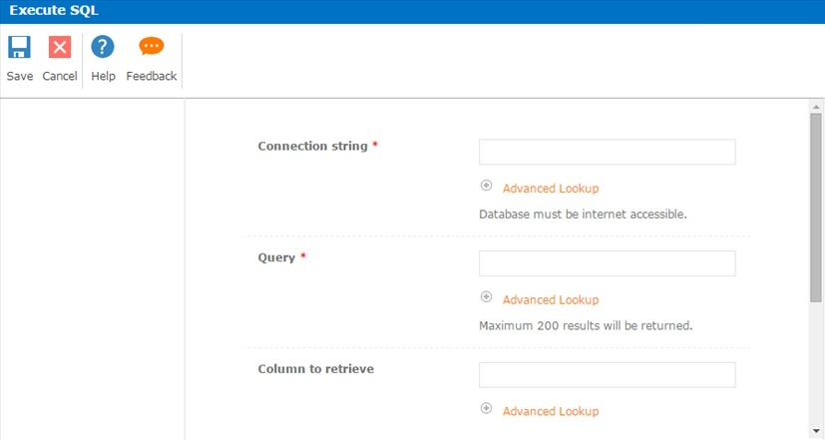Screen dimensions: 825x440
Task: Click the plus icon under Column to retrieve
Action: point(487,409)
